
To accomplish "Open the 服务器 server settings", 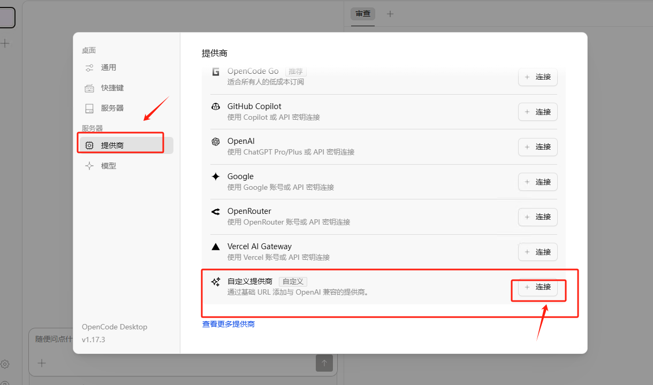I will pos(126,108).
